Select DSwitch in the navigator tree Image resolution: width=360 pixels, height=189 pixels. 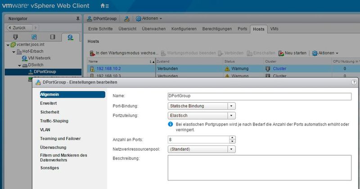(x=36, y=65)
